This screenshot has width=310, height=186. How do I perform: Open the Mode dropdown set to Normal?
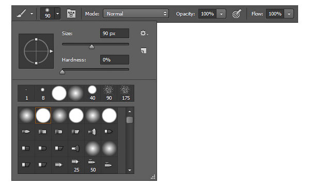tap(136, 13)
